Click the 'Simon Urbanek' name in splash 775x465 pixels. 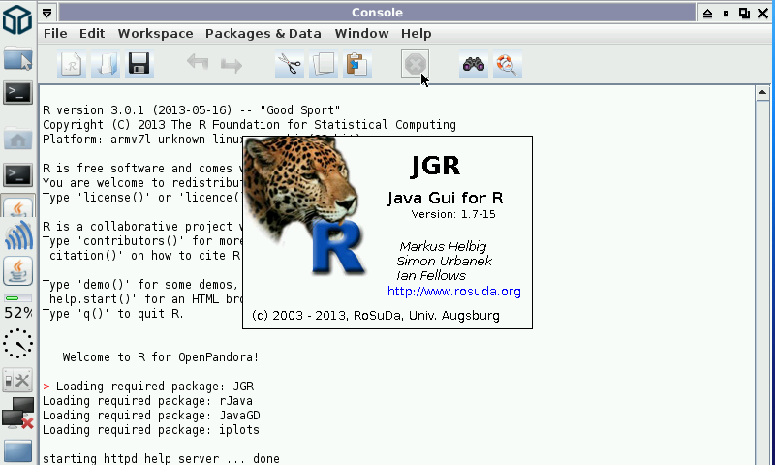[444, 261]
